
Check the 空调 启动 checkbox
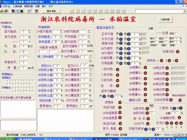click(176, 33)
